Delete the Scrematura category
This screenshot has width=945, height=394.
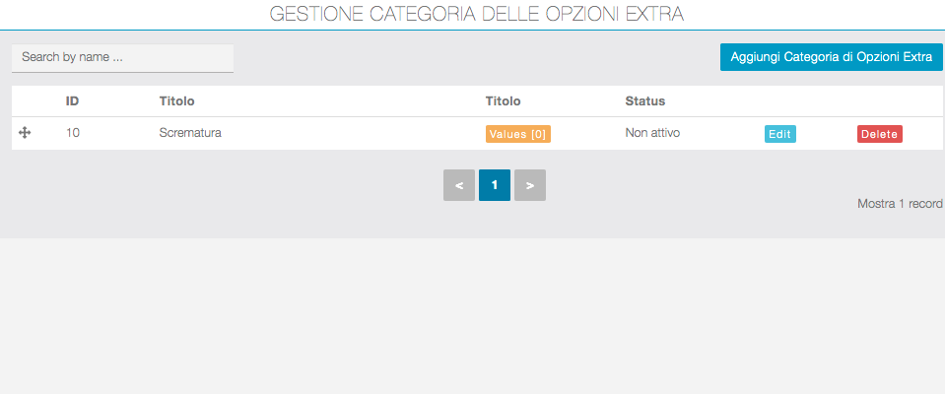[x=880, y=134]
